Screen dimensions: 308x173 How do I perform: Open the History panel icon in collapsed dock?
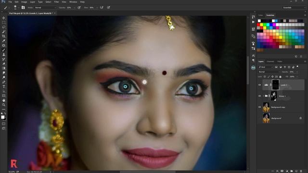pos(253,17)
